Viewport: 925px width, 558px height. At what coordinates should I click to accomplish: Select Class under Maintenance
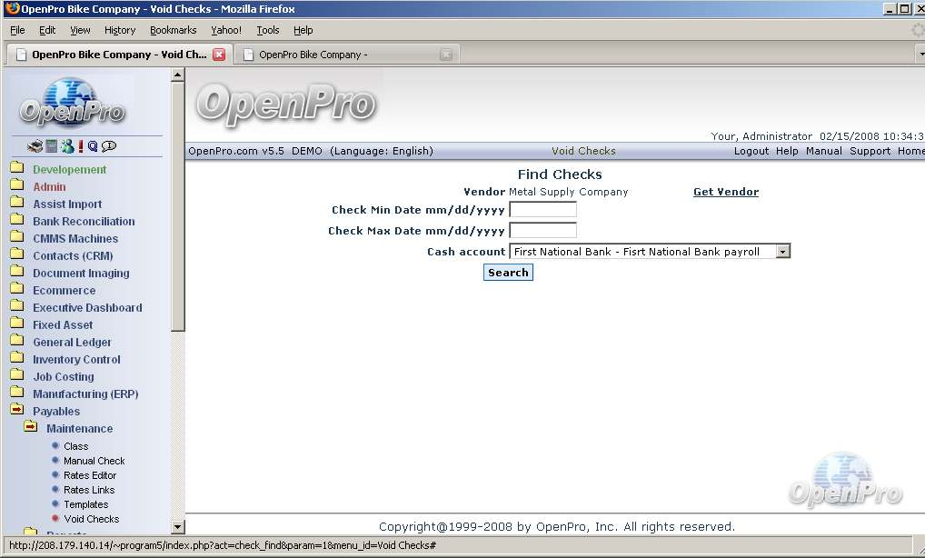click(76, 446)
